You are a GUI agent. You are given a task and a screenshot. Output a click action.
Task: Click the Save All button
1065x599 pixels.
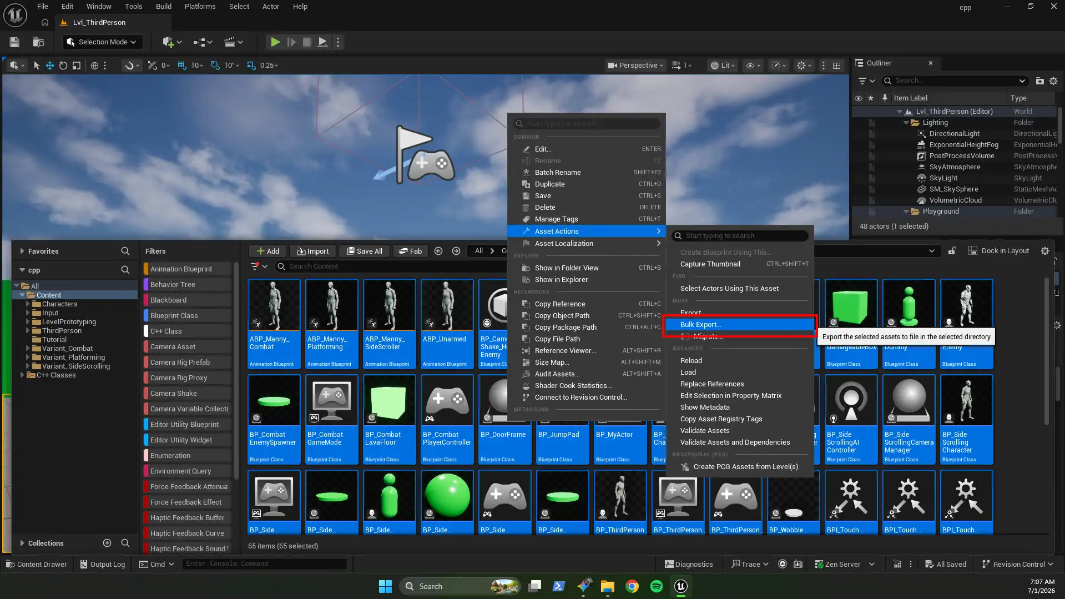point(364,251)
